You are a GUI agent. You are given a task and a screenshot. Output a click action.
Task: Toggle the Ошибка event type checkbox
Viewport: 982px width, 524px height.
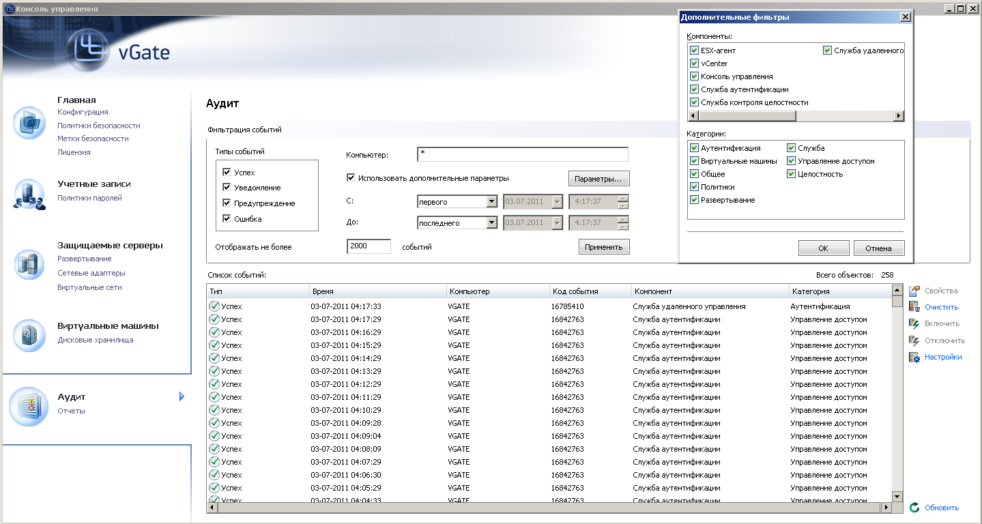[x=227, y=219]
